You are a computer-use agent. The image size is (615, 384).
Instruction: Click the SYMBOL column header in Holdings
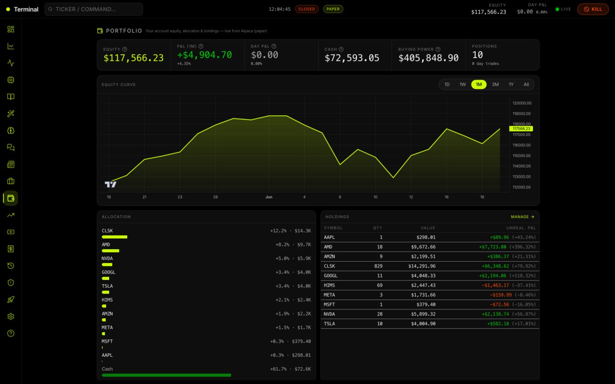click(x=333, y=228)
